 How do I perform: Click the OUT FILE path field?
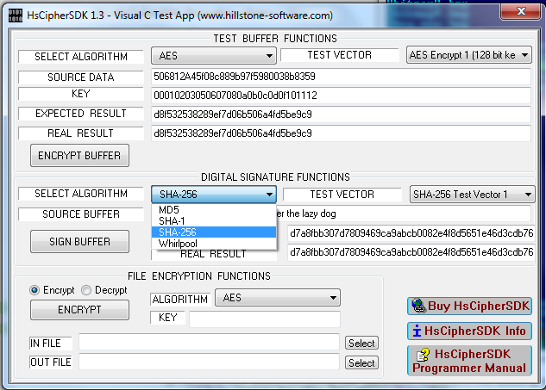click(x=209, y=362)
